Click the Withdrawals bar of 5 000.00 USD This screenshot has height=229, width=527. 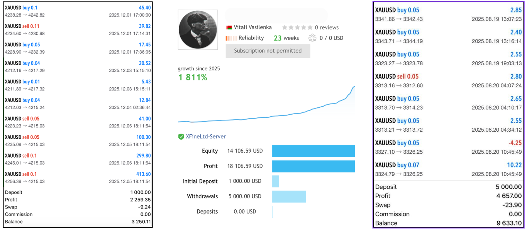click(289, 196)
